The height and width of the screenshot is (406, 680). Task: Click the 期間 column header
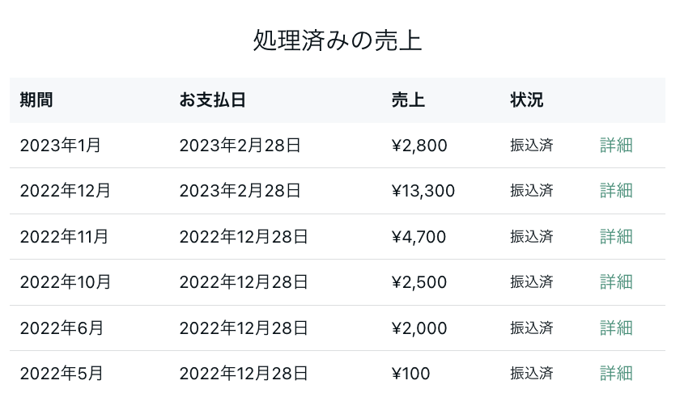coord(36,100)
